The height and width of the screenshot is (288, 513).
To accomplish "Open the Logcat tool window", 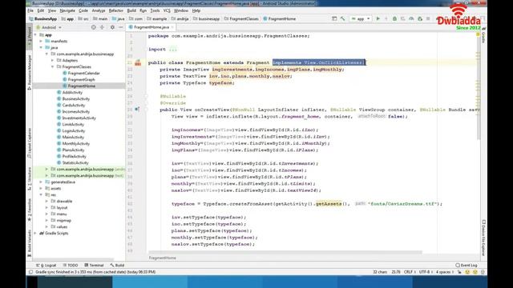I will (46, 266).
